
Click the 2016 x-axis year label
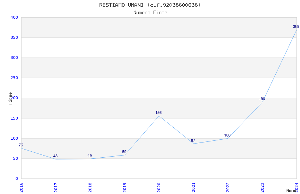coord(21,187)
